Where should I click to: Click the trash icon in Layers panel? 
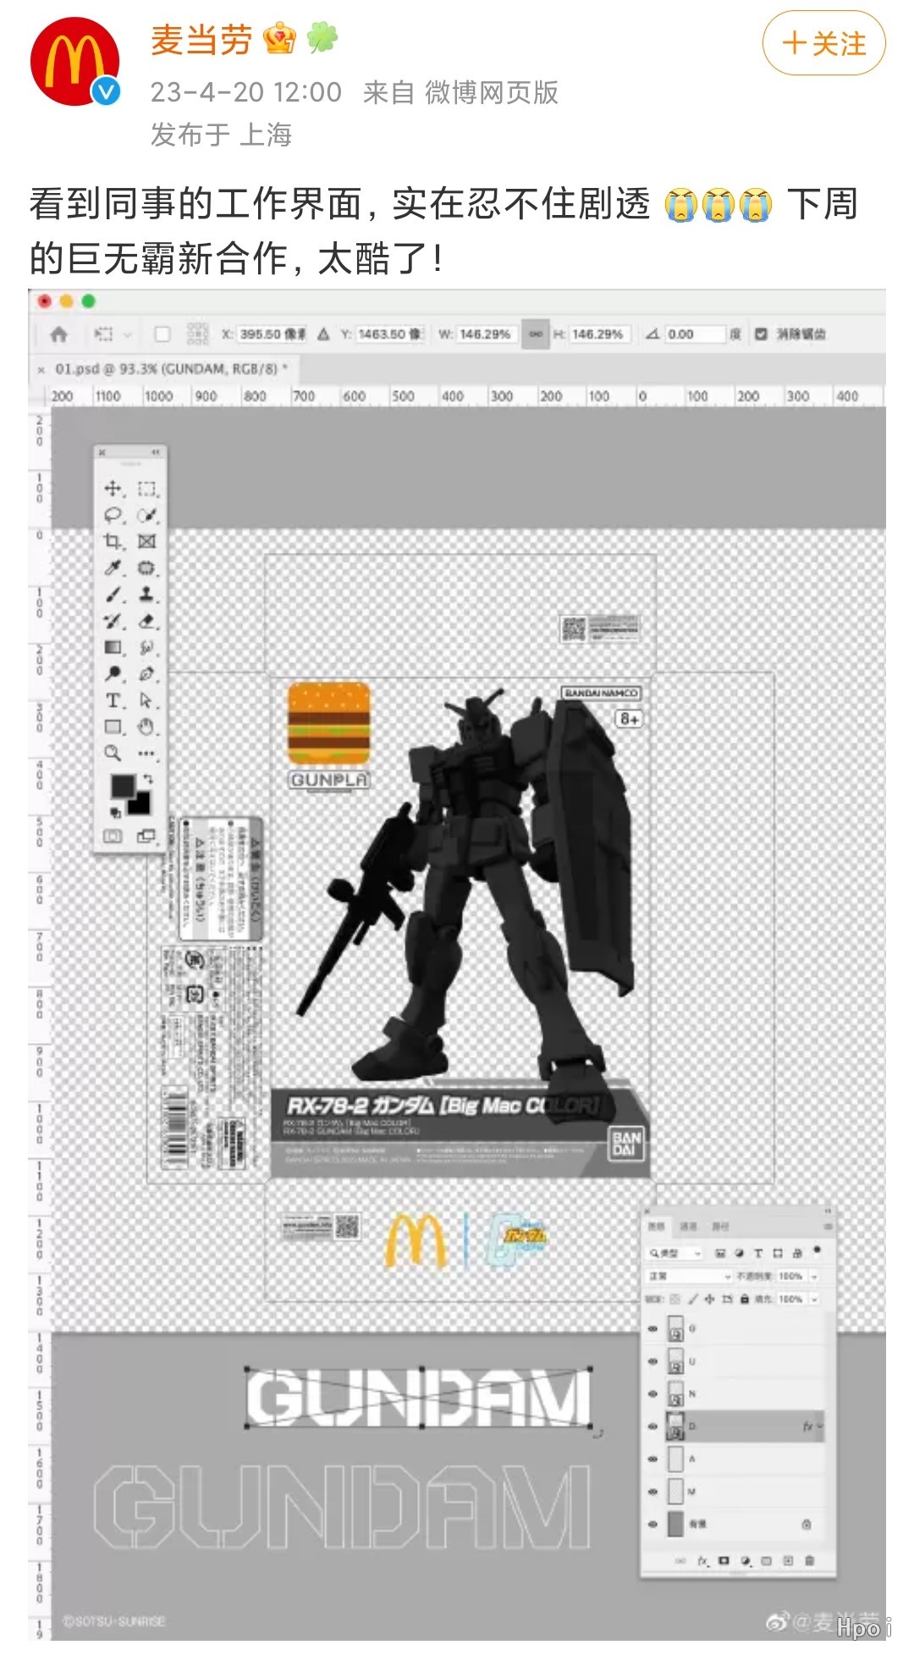click(809, 1560)
